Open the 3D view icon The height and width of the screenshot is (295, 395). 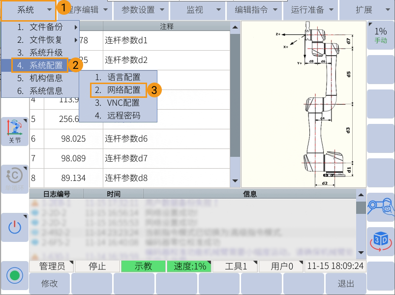click(381, 240)
